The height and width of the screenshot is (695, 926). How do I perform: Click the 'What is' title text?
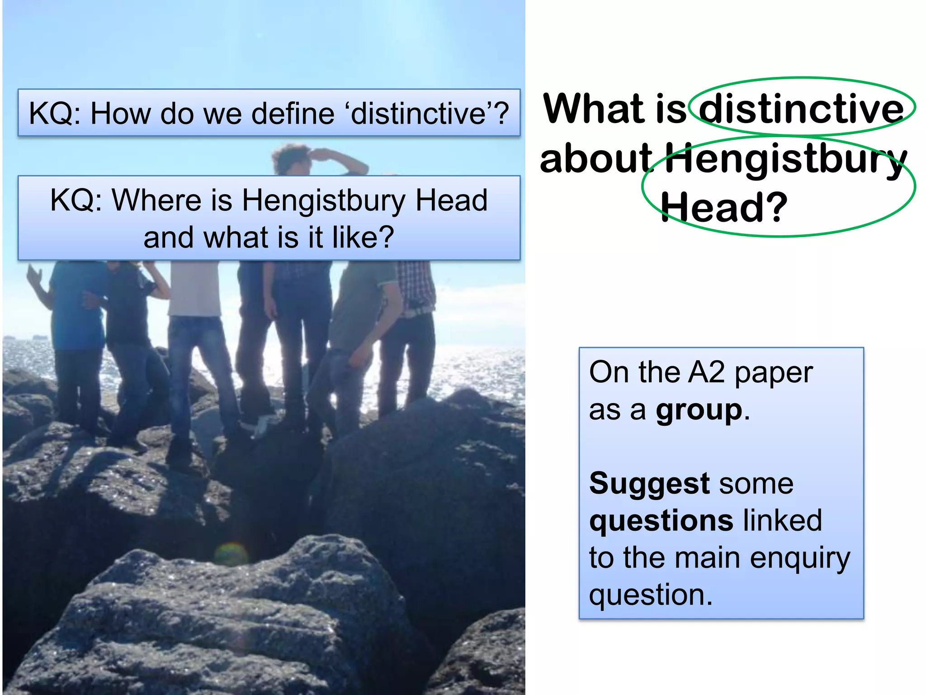[614, 109]
